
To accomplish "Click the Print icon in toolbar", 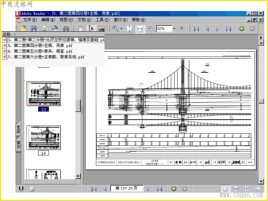I will [x=45, y=28].
